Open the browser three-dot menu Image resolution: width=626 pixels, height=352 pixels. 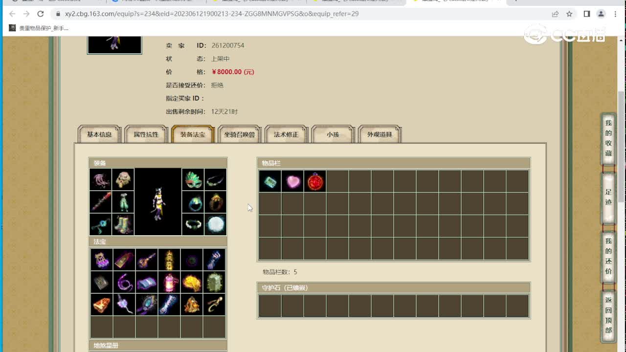(x=615, y=14)
